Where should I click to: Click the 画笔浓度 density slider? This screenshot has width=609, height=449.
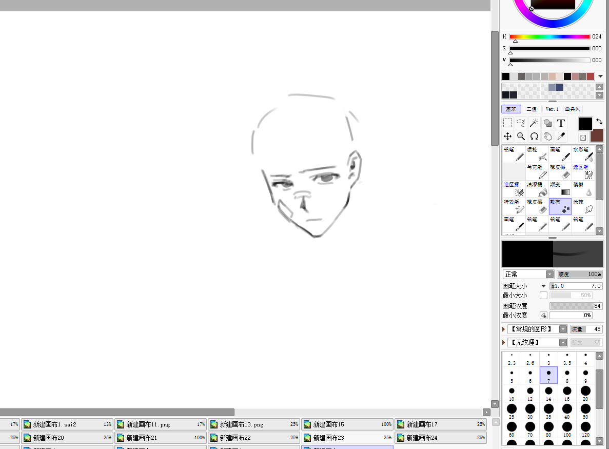(575, 306)
